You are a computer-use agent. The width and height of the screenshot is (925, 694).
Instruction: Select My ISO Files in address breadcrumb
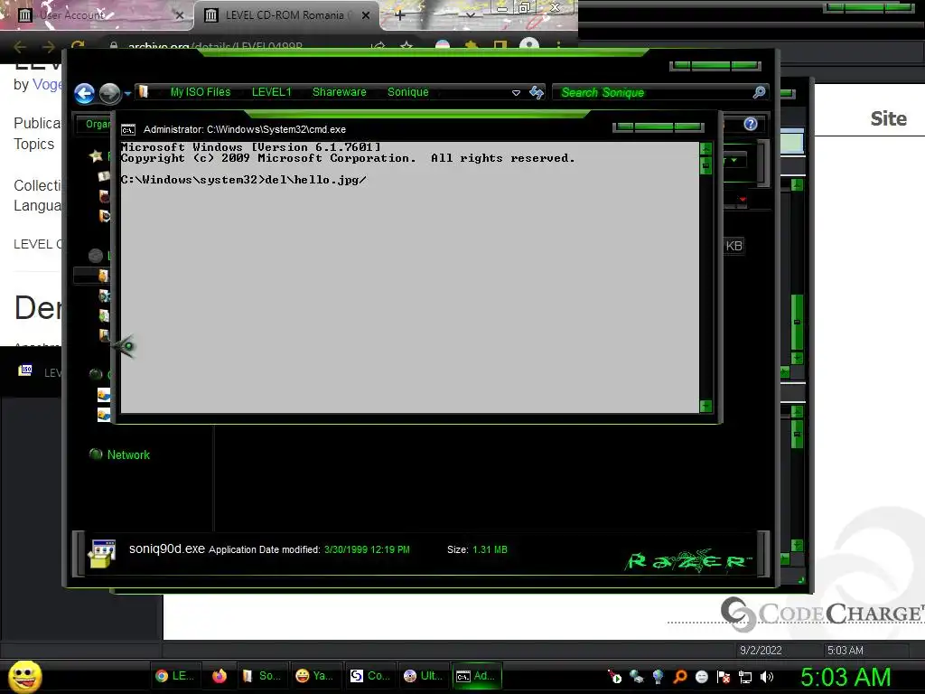[x=200, y=92]
